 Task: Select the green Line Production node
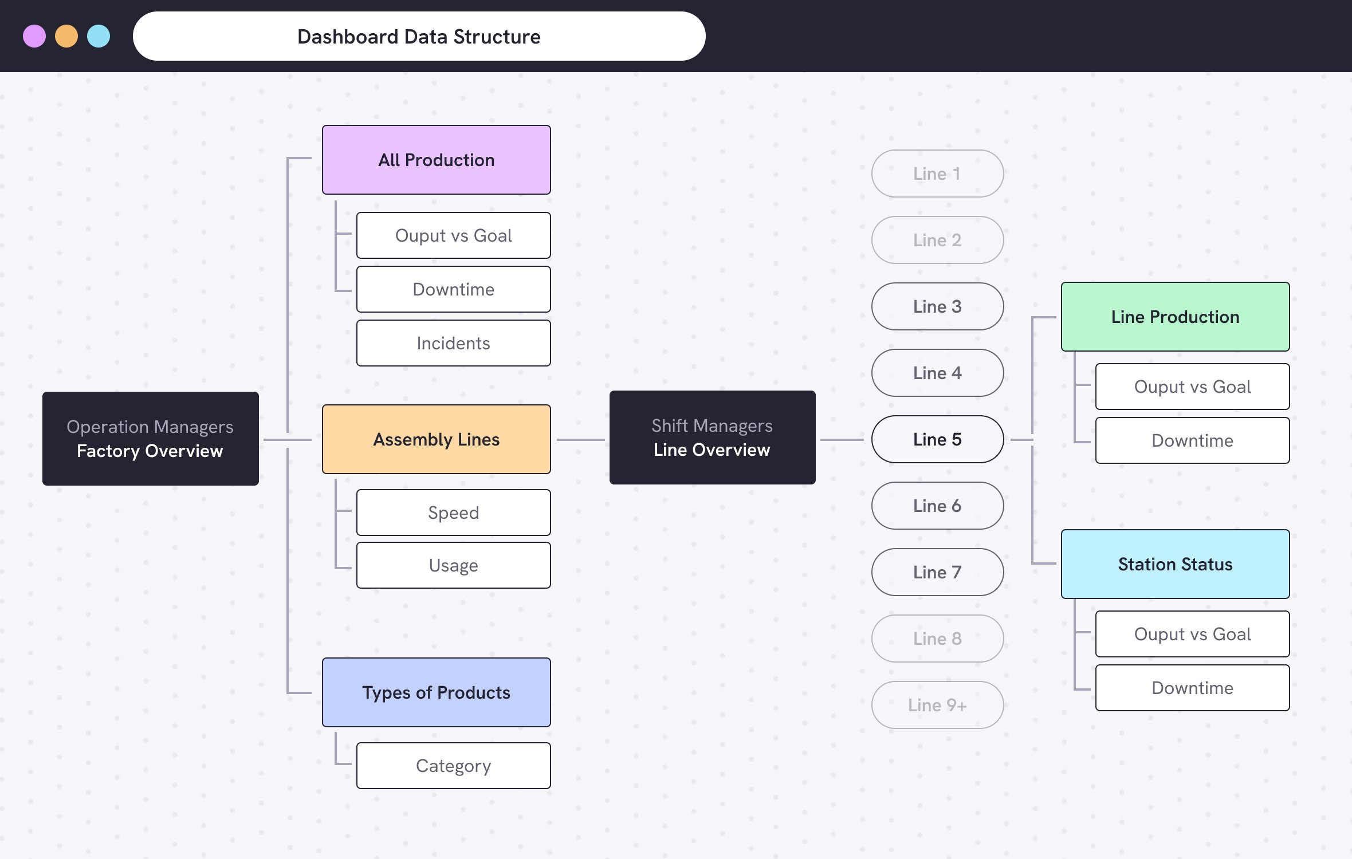[1175, 317]
